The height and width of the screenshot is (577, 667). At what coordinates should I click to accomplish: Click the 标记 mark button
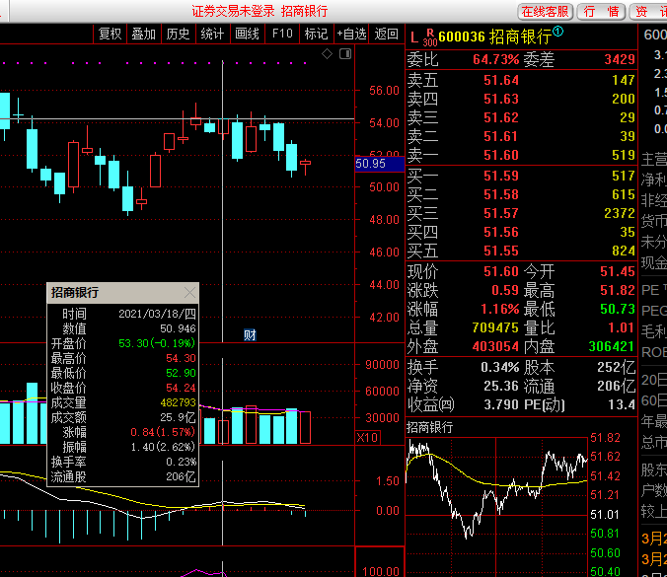coord(317,34)
